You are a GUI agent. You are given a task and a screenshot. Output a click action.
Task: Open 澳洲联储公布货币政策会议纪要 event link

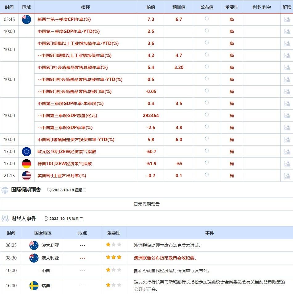(165, 258)
